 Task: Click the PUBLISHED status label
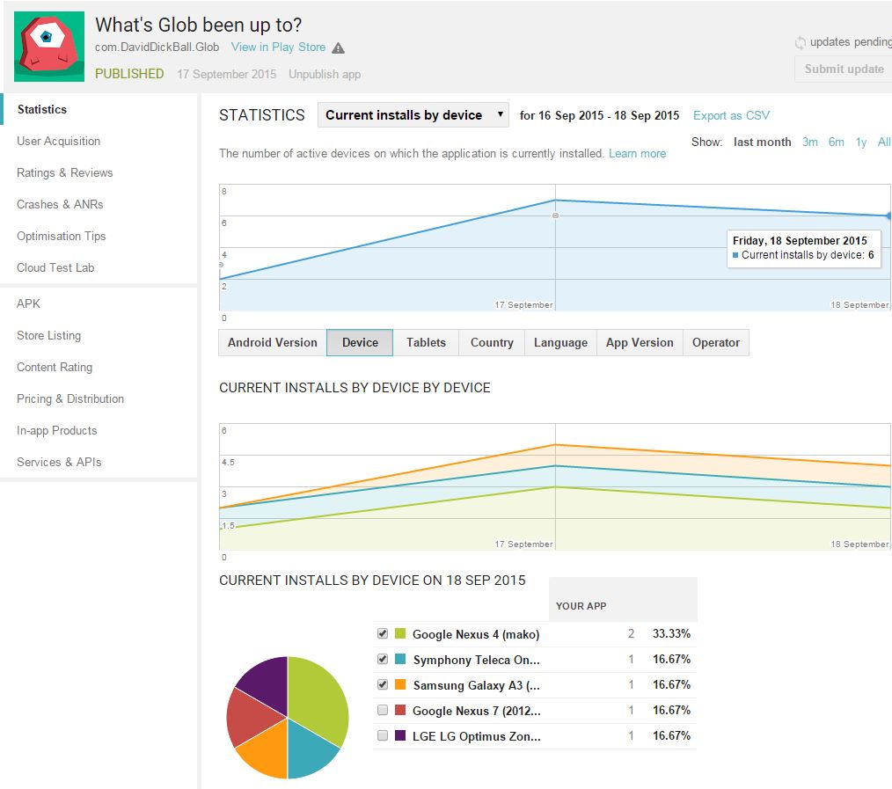pyautogui.click(x=129, y=74)
